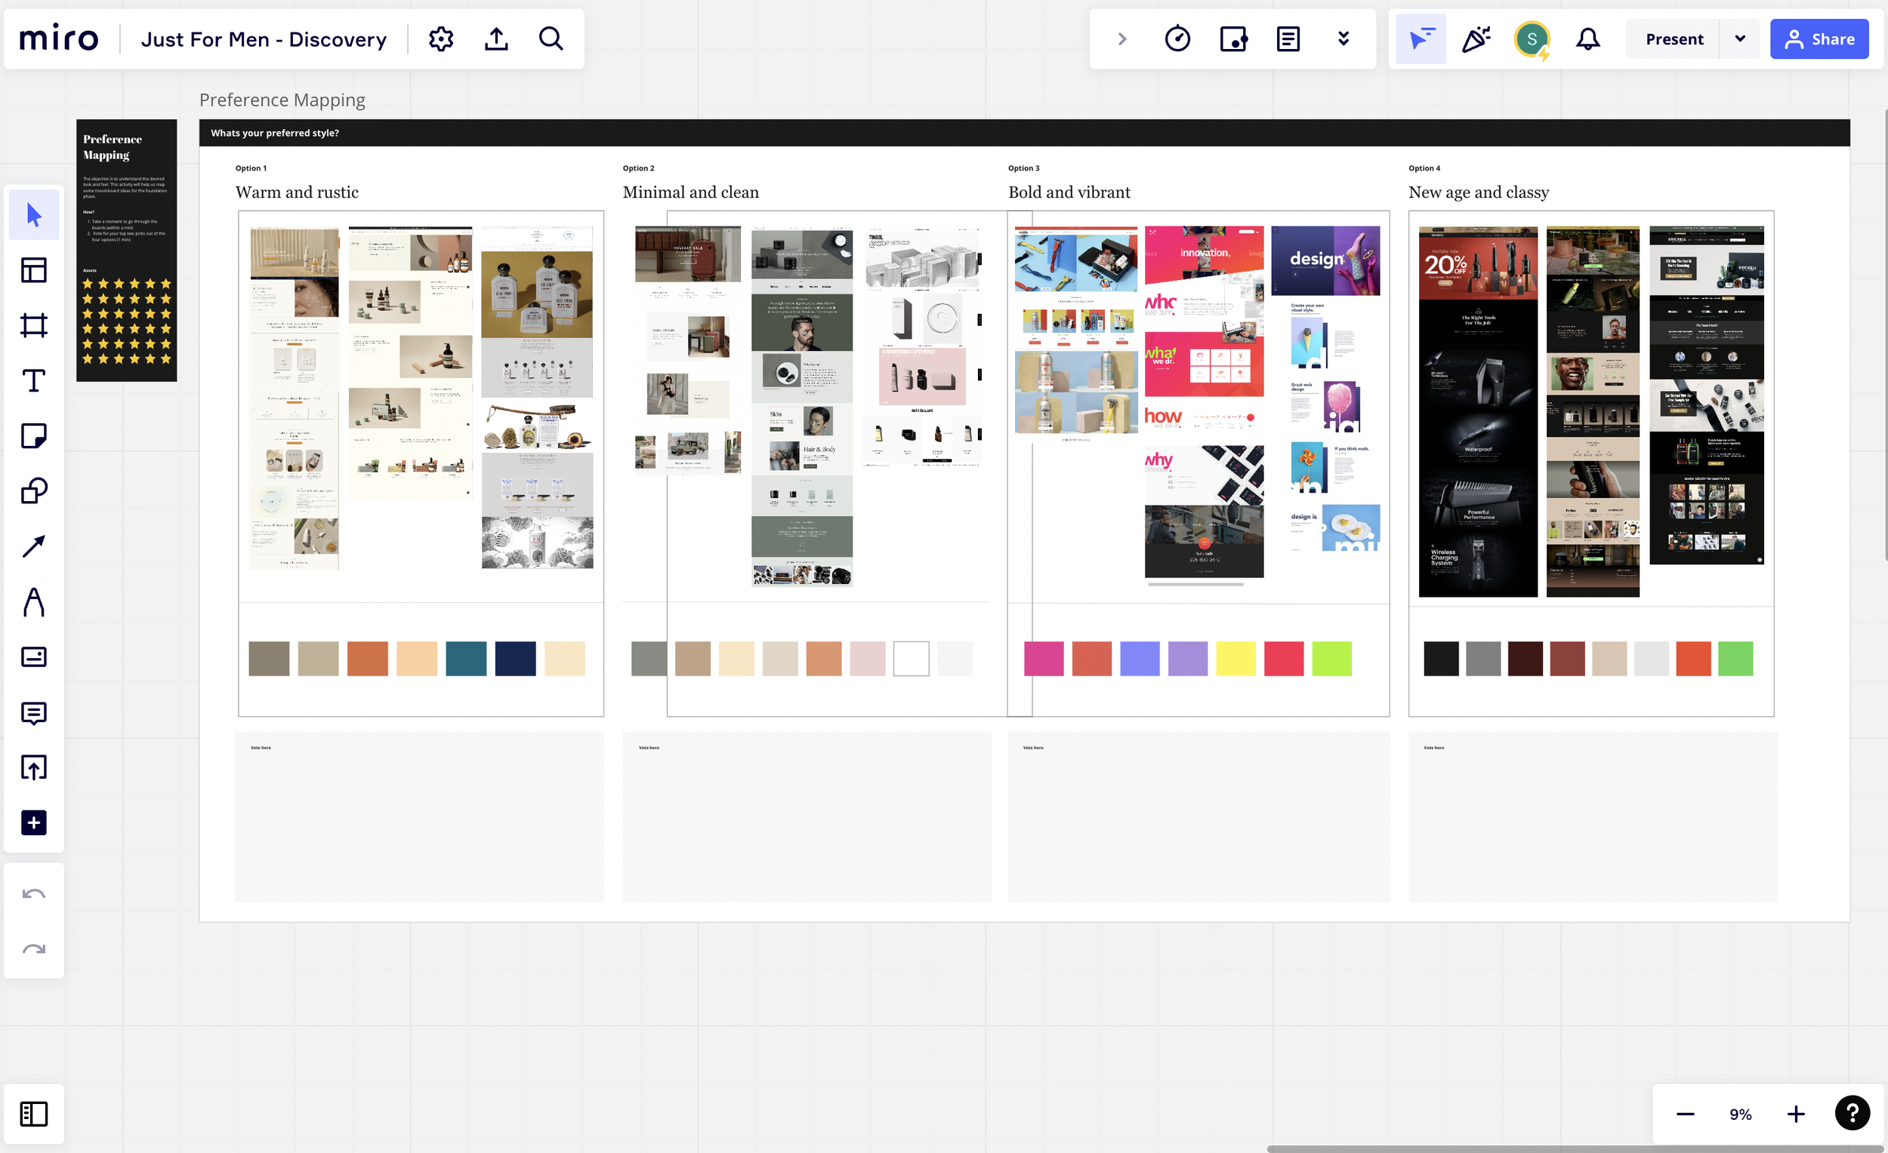Click the Present button
Screen dimensions: 1888x1153
1674,39
